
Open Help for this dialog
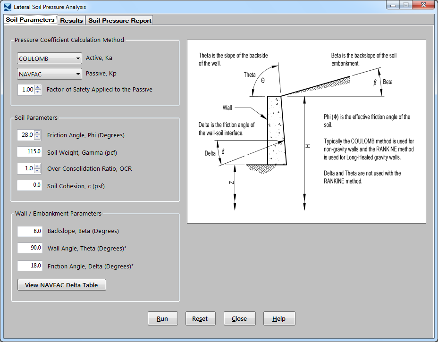tap(279, 318)
